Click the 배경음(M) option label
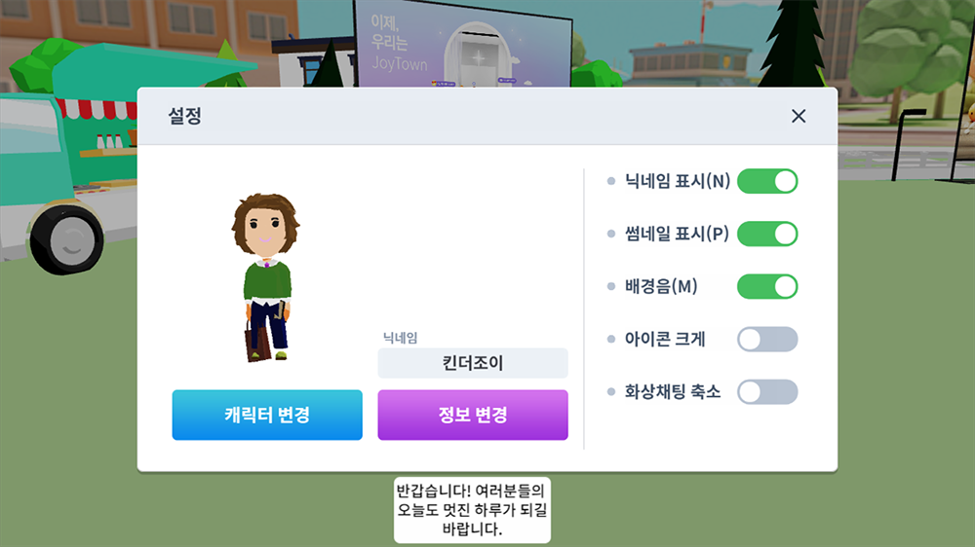Screen dimensions: 975x547 click(x=661, y=287)
